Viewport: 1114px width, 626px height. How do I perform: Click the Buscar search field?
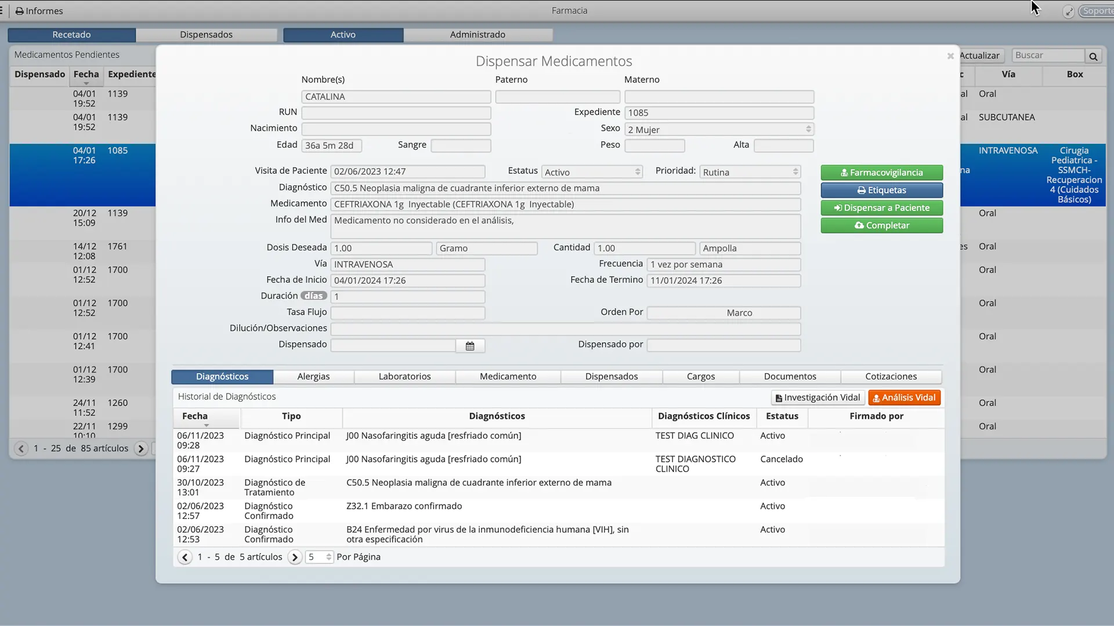pyautogui.click(x=1048, y=56)
